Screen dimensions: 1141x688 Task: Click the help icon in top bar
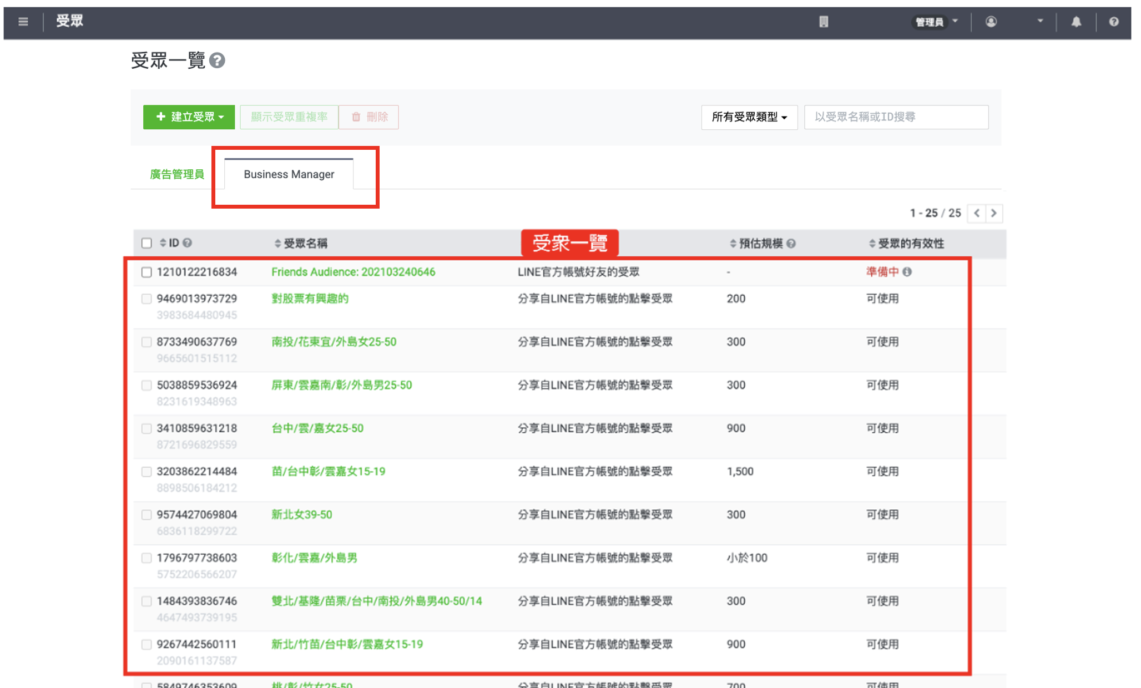(1113, 22)
